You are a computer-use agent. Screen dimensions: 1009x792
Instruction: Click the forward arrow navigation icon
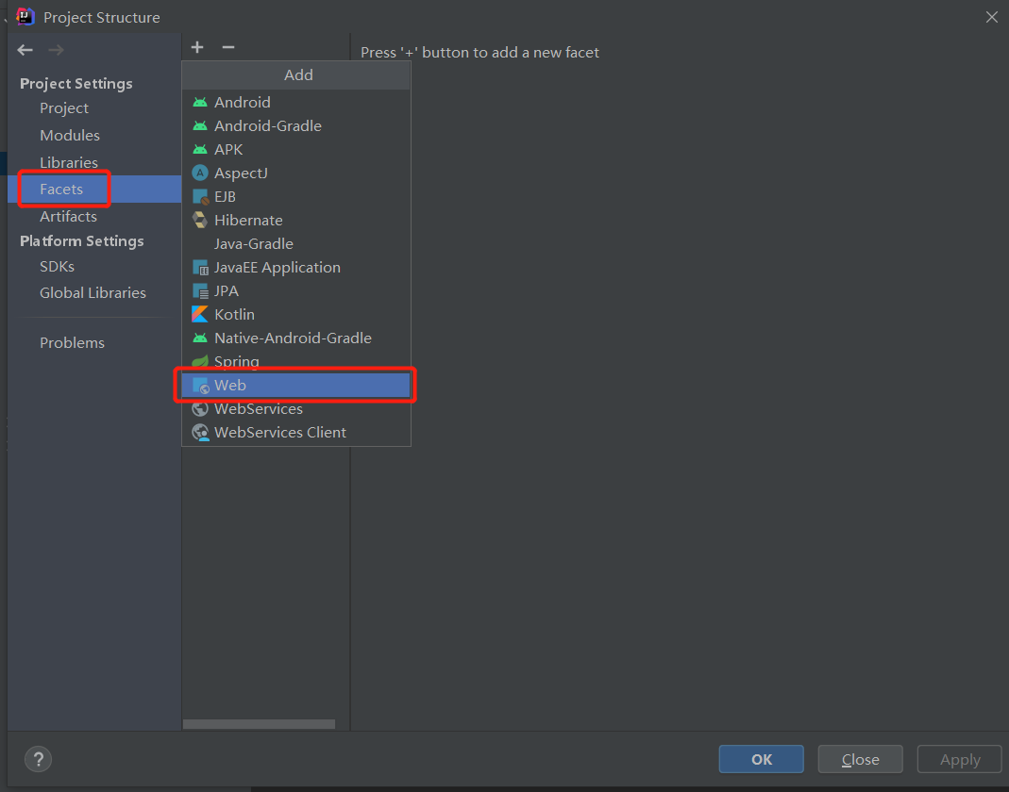pos(56,50)
